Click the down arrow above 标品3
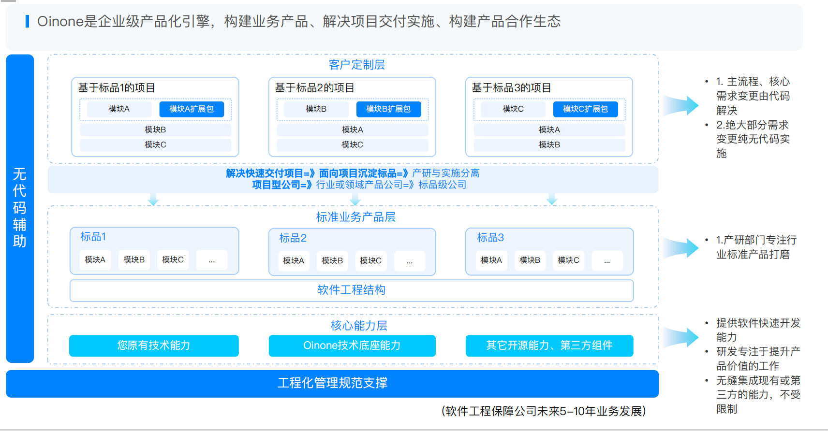Image resolution: width=828 pixels, height=431 pixels. 552,200
